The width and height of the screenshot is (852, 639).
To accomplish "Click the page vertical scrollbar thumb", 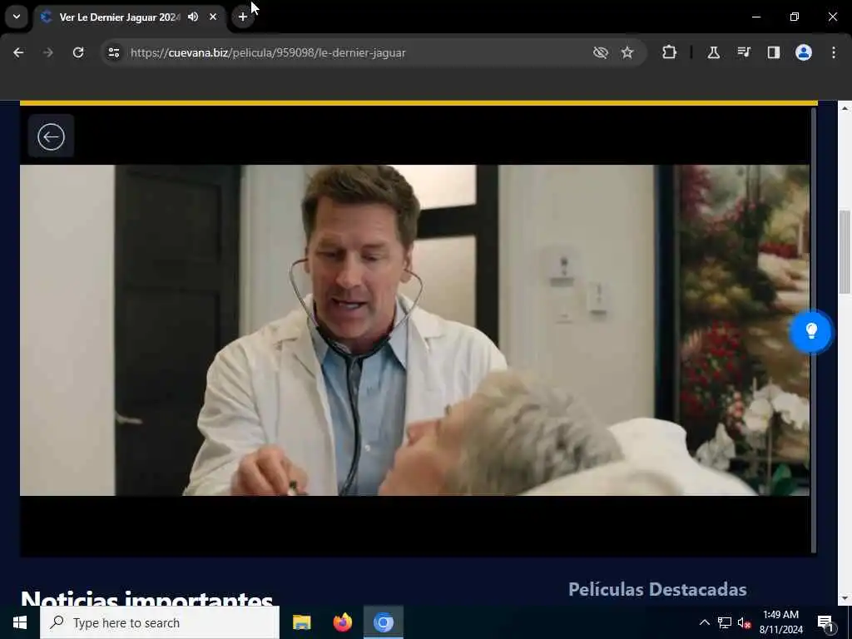I will 845,252.
